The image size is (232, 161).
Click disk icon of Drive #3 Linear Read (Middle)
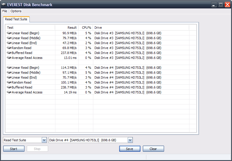[9, 38]
